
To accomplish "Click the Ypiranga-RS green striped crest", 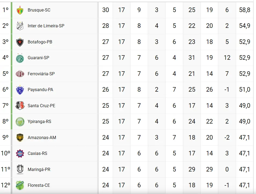I will (x=20, y=122).
